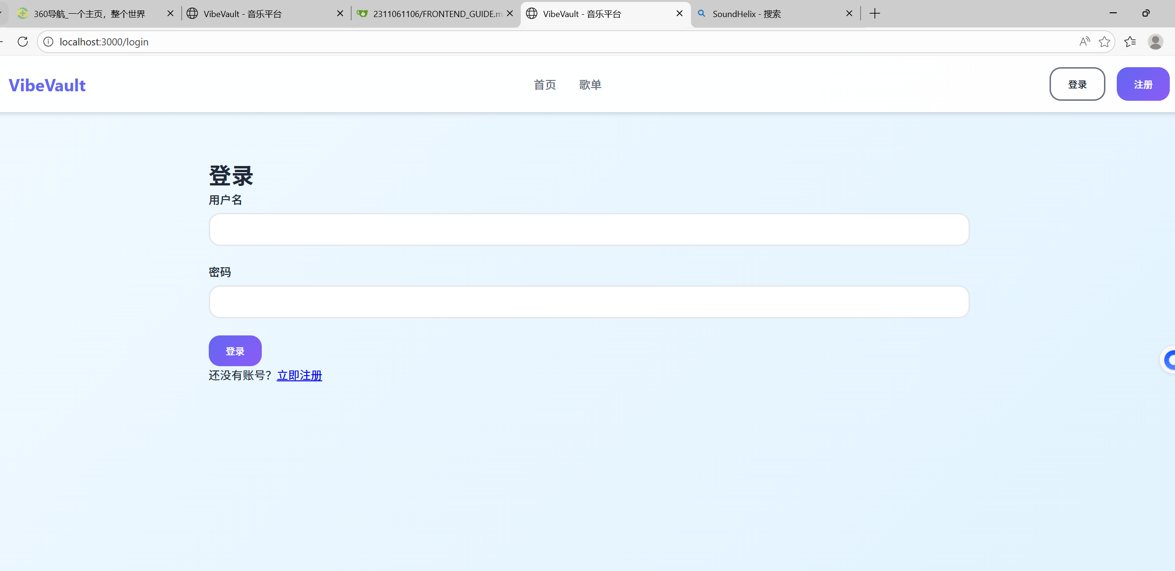Go to 首页 in the navigation bar

pos(545,85)
